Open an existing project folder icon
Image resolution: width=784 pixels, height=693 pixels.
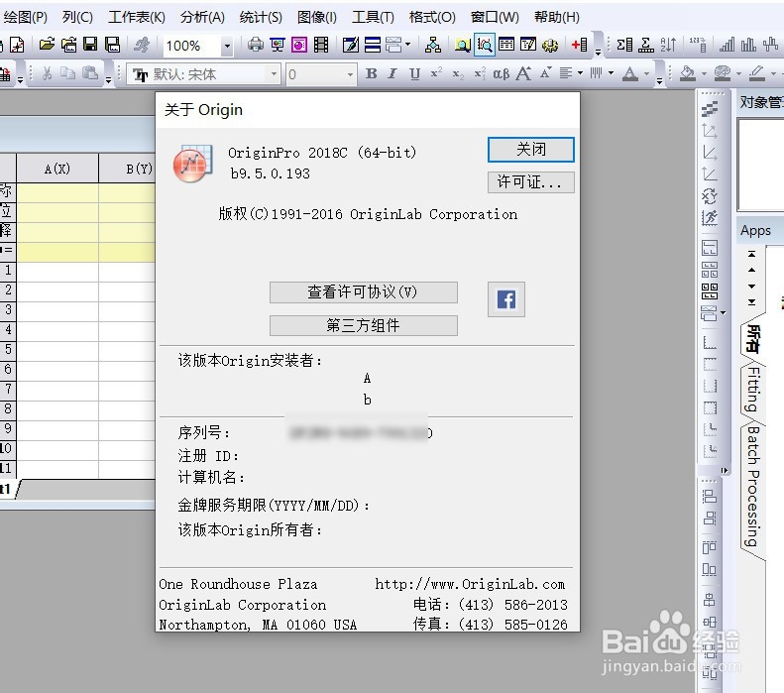[x=47, y=45]
